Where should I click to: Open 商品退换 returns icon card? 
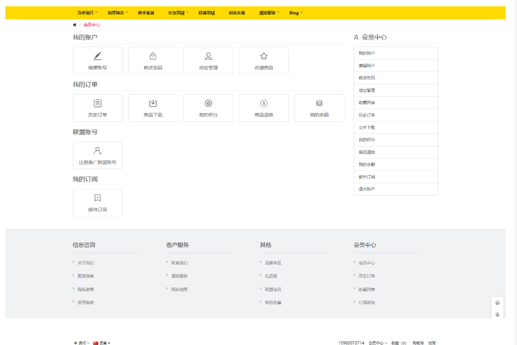tap(264, 108)
